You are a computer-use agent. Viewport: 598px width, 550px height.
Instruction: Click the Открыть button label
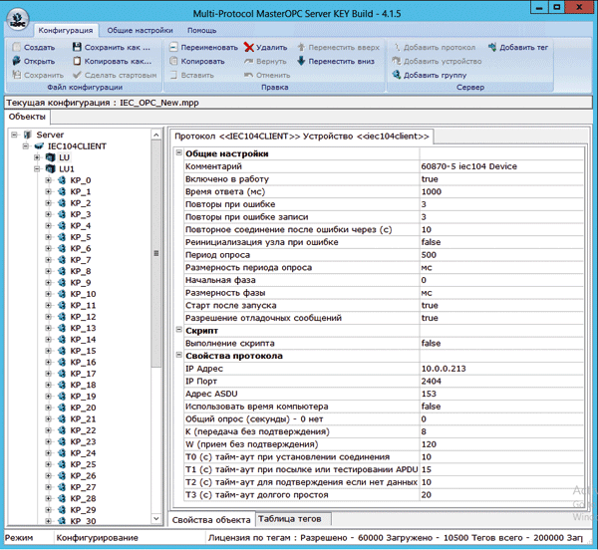[x=39, y=62]
